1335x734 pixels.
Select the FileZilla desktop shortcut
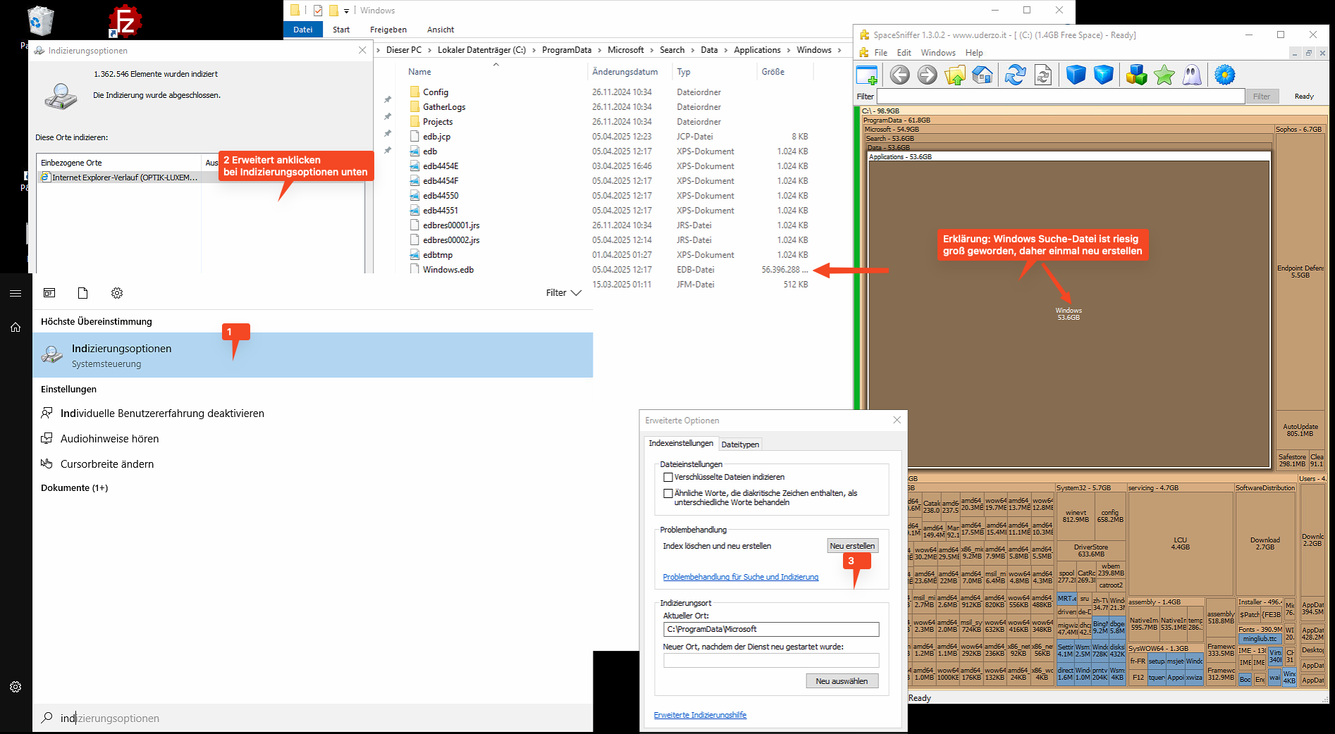[125, 21]
